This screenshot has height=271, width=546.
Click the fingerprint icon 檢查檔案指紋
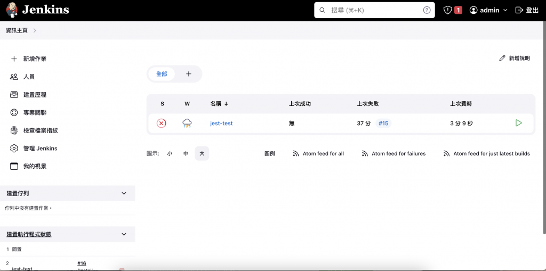pos(14,130)
